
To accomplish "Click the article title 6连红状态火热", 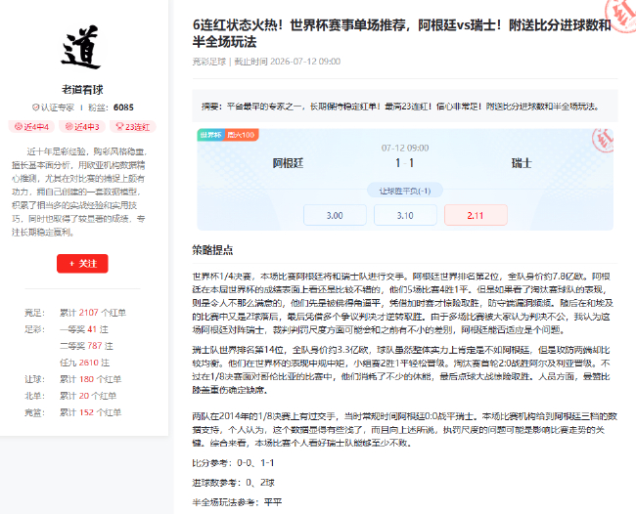I will click(x=401, y=33).
